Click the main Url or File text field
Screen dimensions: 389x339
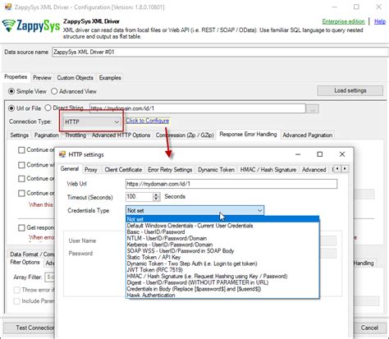point(198,108)
